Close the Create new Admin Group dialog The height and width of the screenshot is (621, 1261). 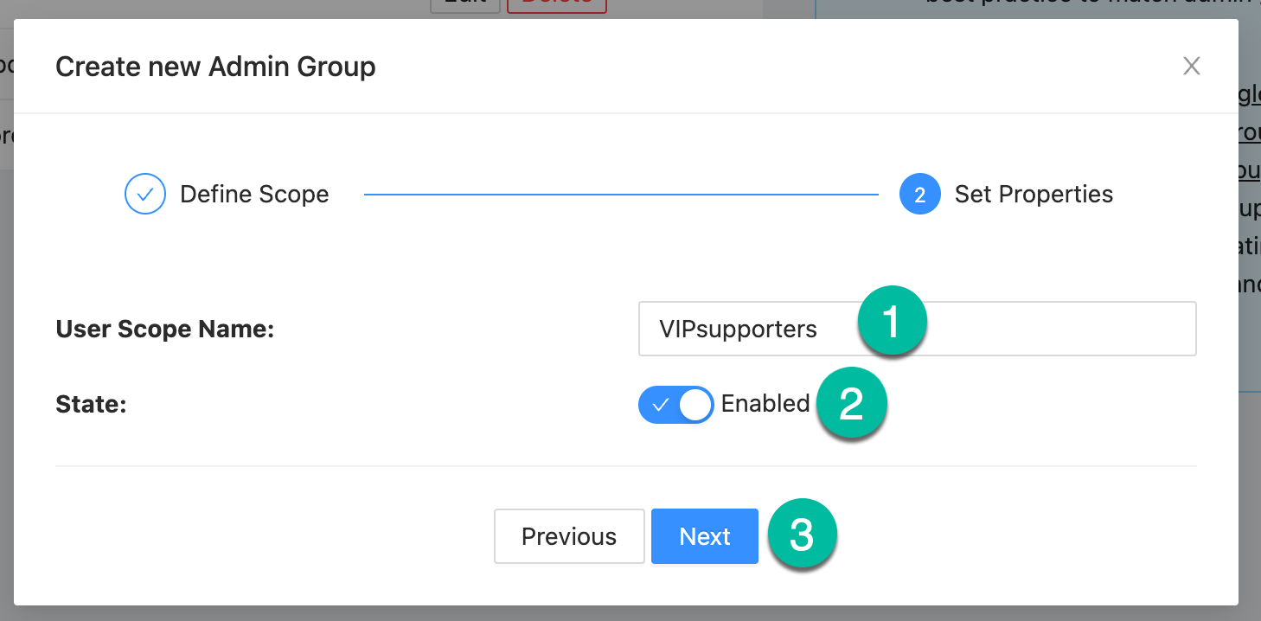(x=1192, y=67)
